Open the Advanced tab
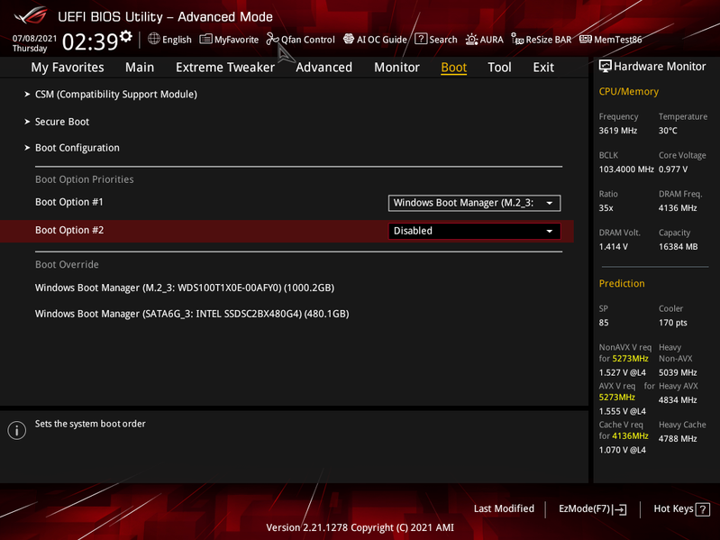 click(x=324, y=68)
